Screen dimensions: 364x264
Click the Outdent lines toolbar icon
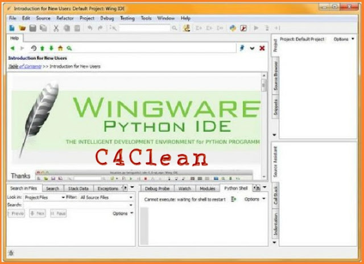coord(209,28)
